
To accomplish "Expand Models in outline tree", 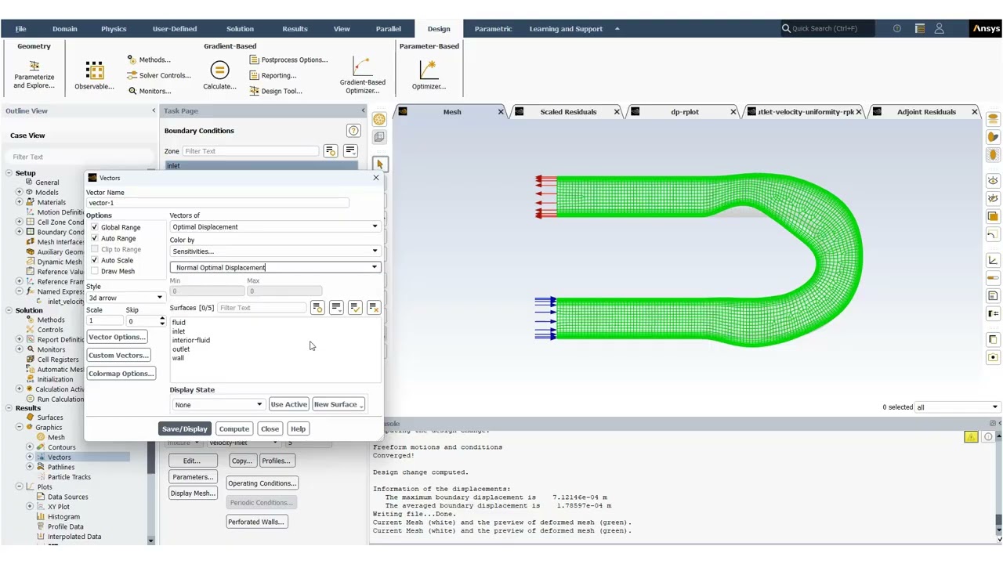I will pyautogui.click(x=20, y=192).
